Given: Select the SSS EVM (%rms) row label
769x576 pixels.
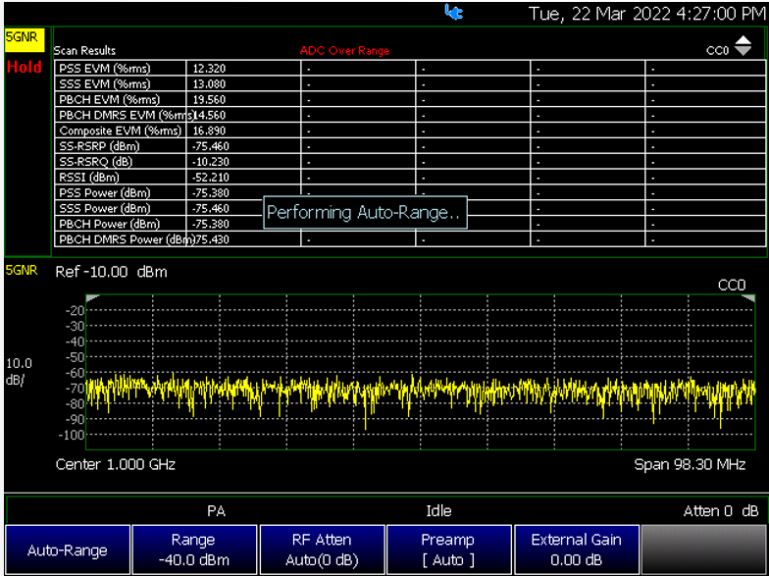Looking at the screenshot, I should (x=104, y=84).
